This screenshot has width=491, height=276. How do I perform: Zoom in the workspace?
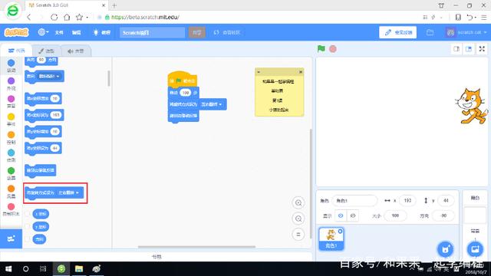click(x=298, y=202)
